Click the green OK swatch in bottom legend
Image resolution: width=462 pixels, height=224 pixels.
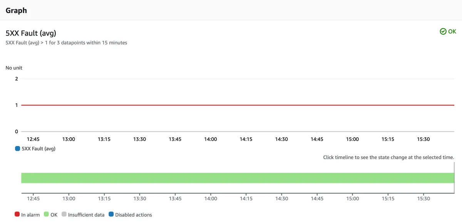(x=46, y=214)
